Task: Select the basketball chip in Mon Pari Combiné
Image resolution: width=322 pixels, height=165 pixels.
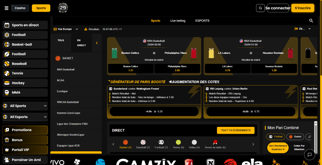Action: point(295,136)
